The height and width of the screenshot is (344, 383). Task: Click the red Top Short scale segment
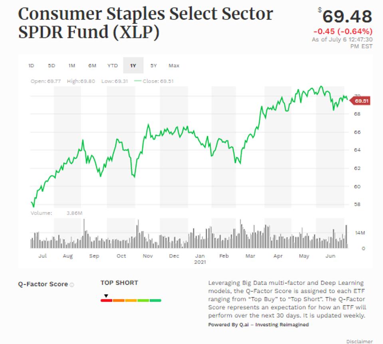pos(106,300)
